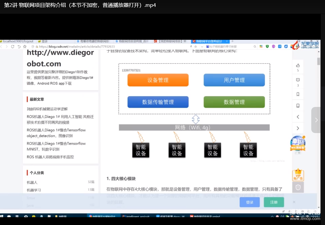The height and width of the screenshot is (225, 325).
Task: Click the green shield extension icon
Action: (267, 47)
